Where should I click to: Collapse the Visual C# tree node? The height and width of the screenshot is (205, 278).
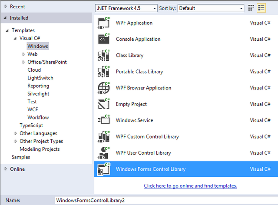(15, 38)
